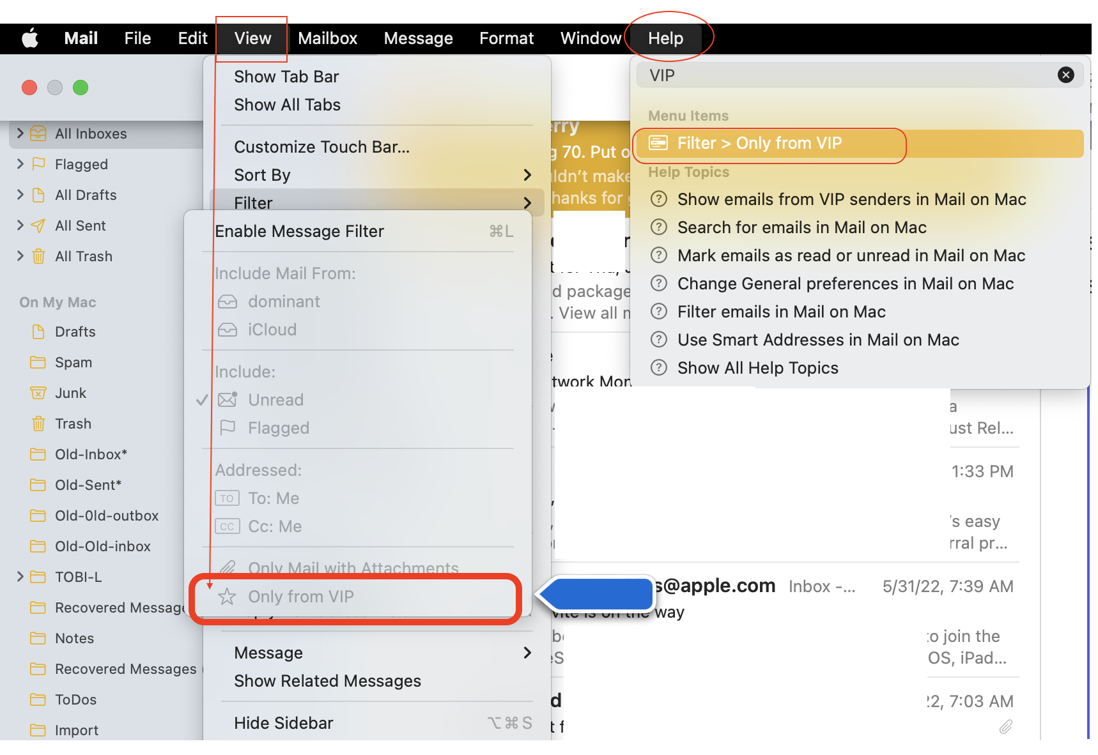
Task: Click the help icon beside Filter emails in Mail
Action: tap(658, 312)
